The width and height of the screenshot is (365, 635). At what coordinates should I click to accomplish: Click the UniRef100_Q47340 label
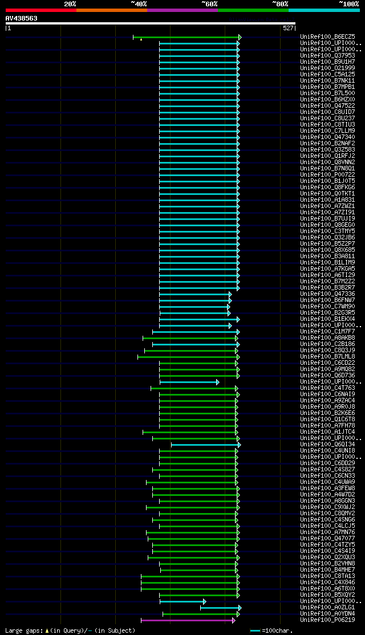328,137
